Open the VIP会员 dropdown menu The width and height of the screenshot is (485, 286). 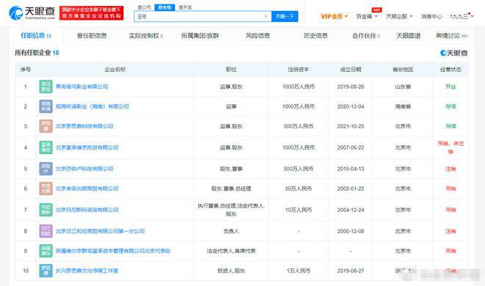click(334, 16)
